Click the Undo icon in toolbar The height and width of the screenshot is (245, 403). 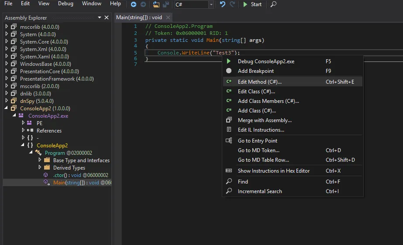(x=223, y=4)
